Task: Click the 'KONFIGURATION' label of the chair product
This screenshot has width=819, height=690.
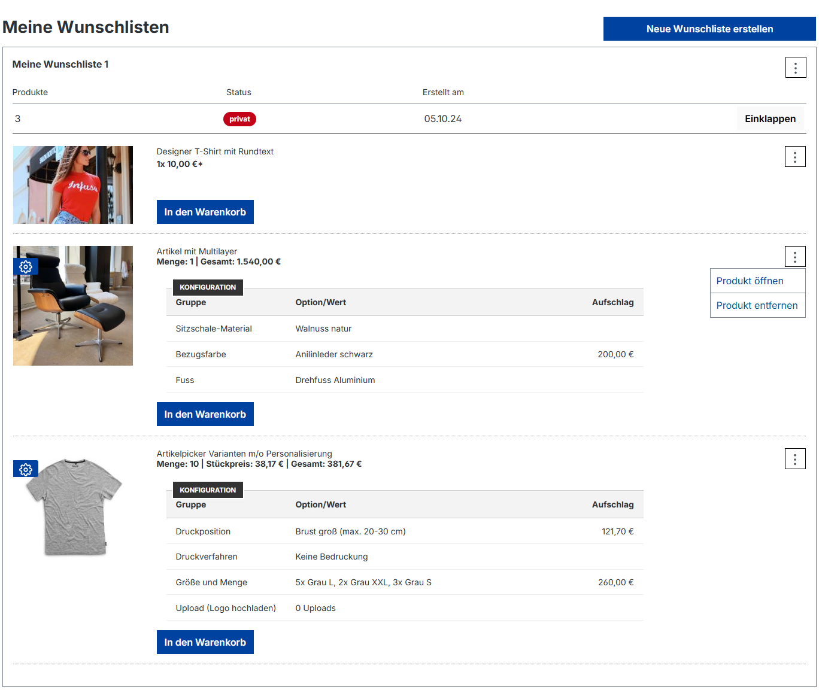Action: (x=208, y=287)
